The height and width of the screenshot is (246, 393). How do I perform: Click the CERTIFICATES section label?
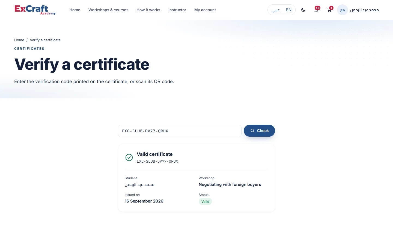point(29,49)
